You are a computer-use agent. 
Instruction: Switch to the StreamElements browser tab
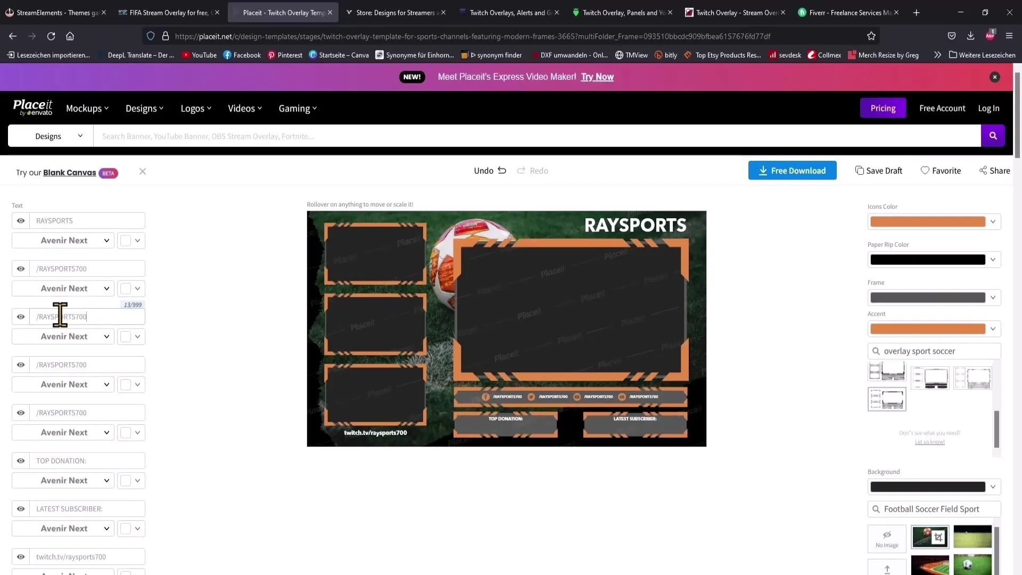(x=56, y=12)
